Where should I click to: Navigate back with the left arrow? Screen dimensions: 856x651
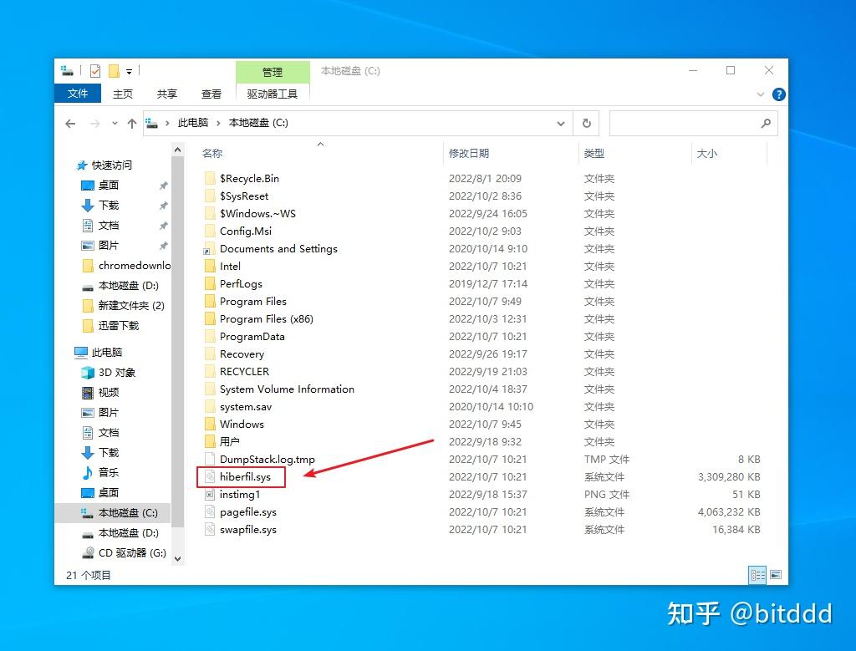(70, 124)
